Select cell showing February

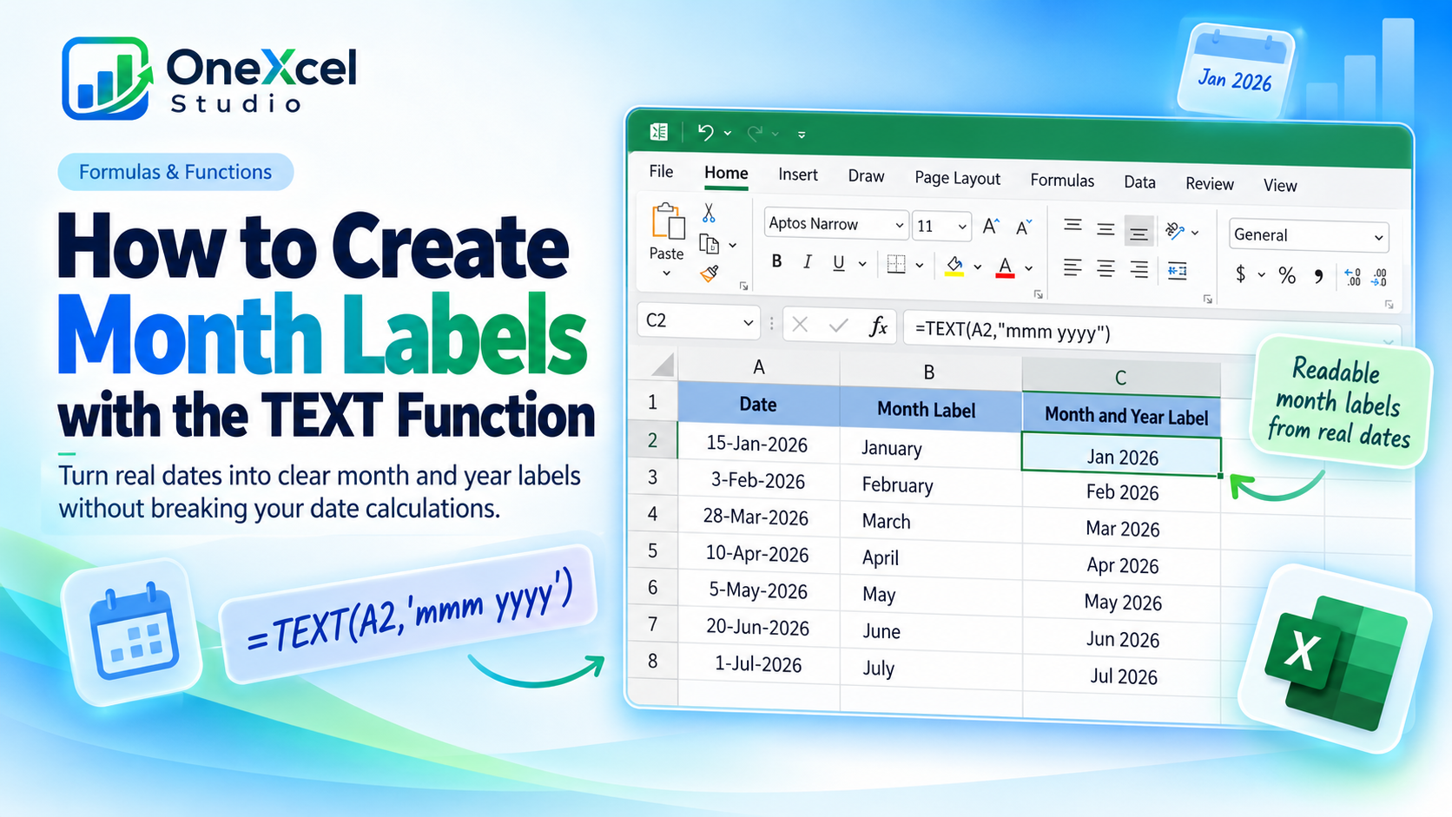(x=930, y=485)
